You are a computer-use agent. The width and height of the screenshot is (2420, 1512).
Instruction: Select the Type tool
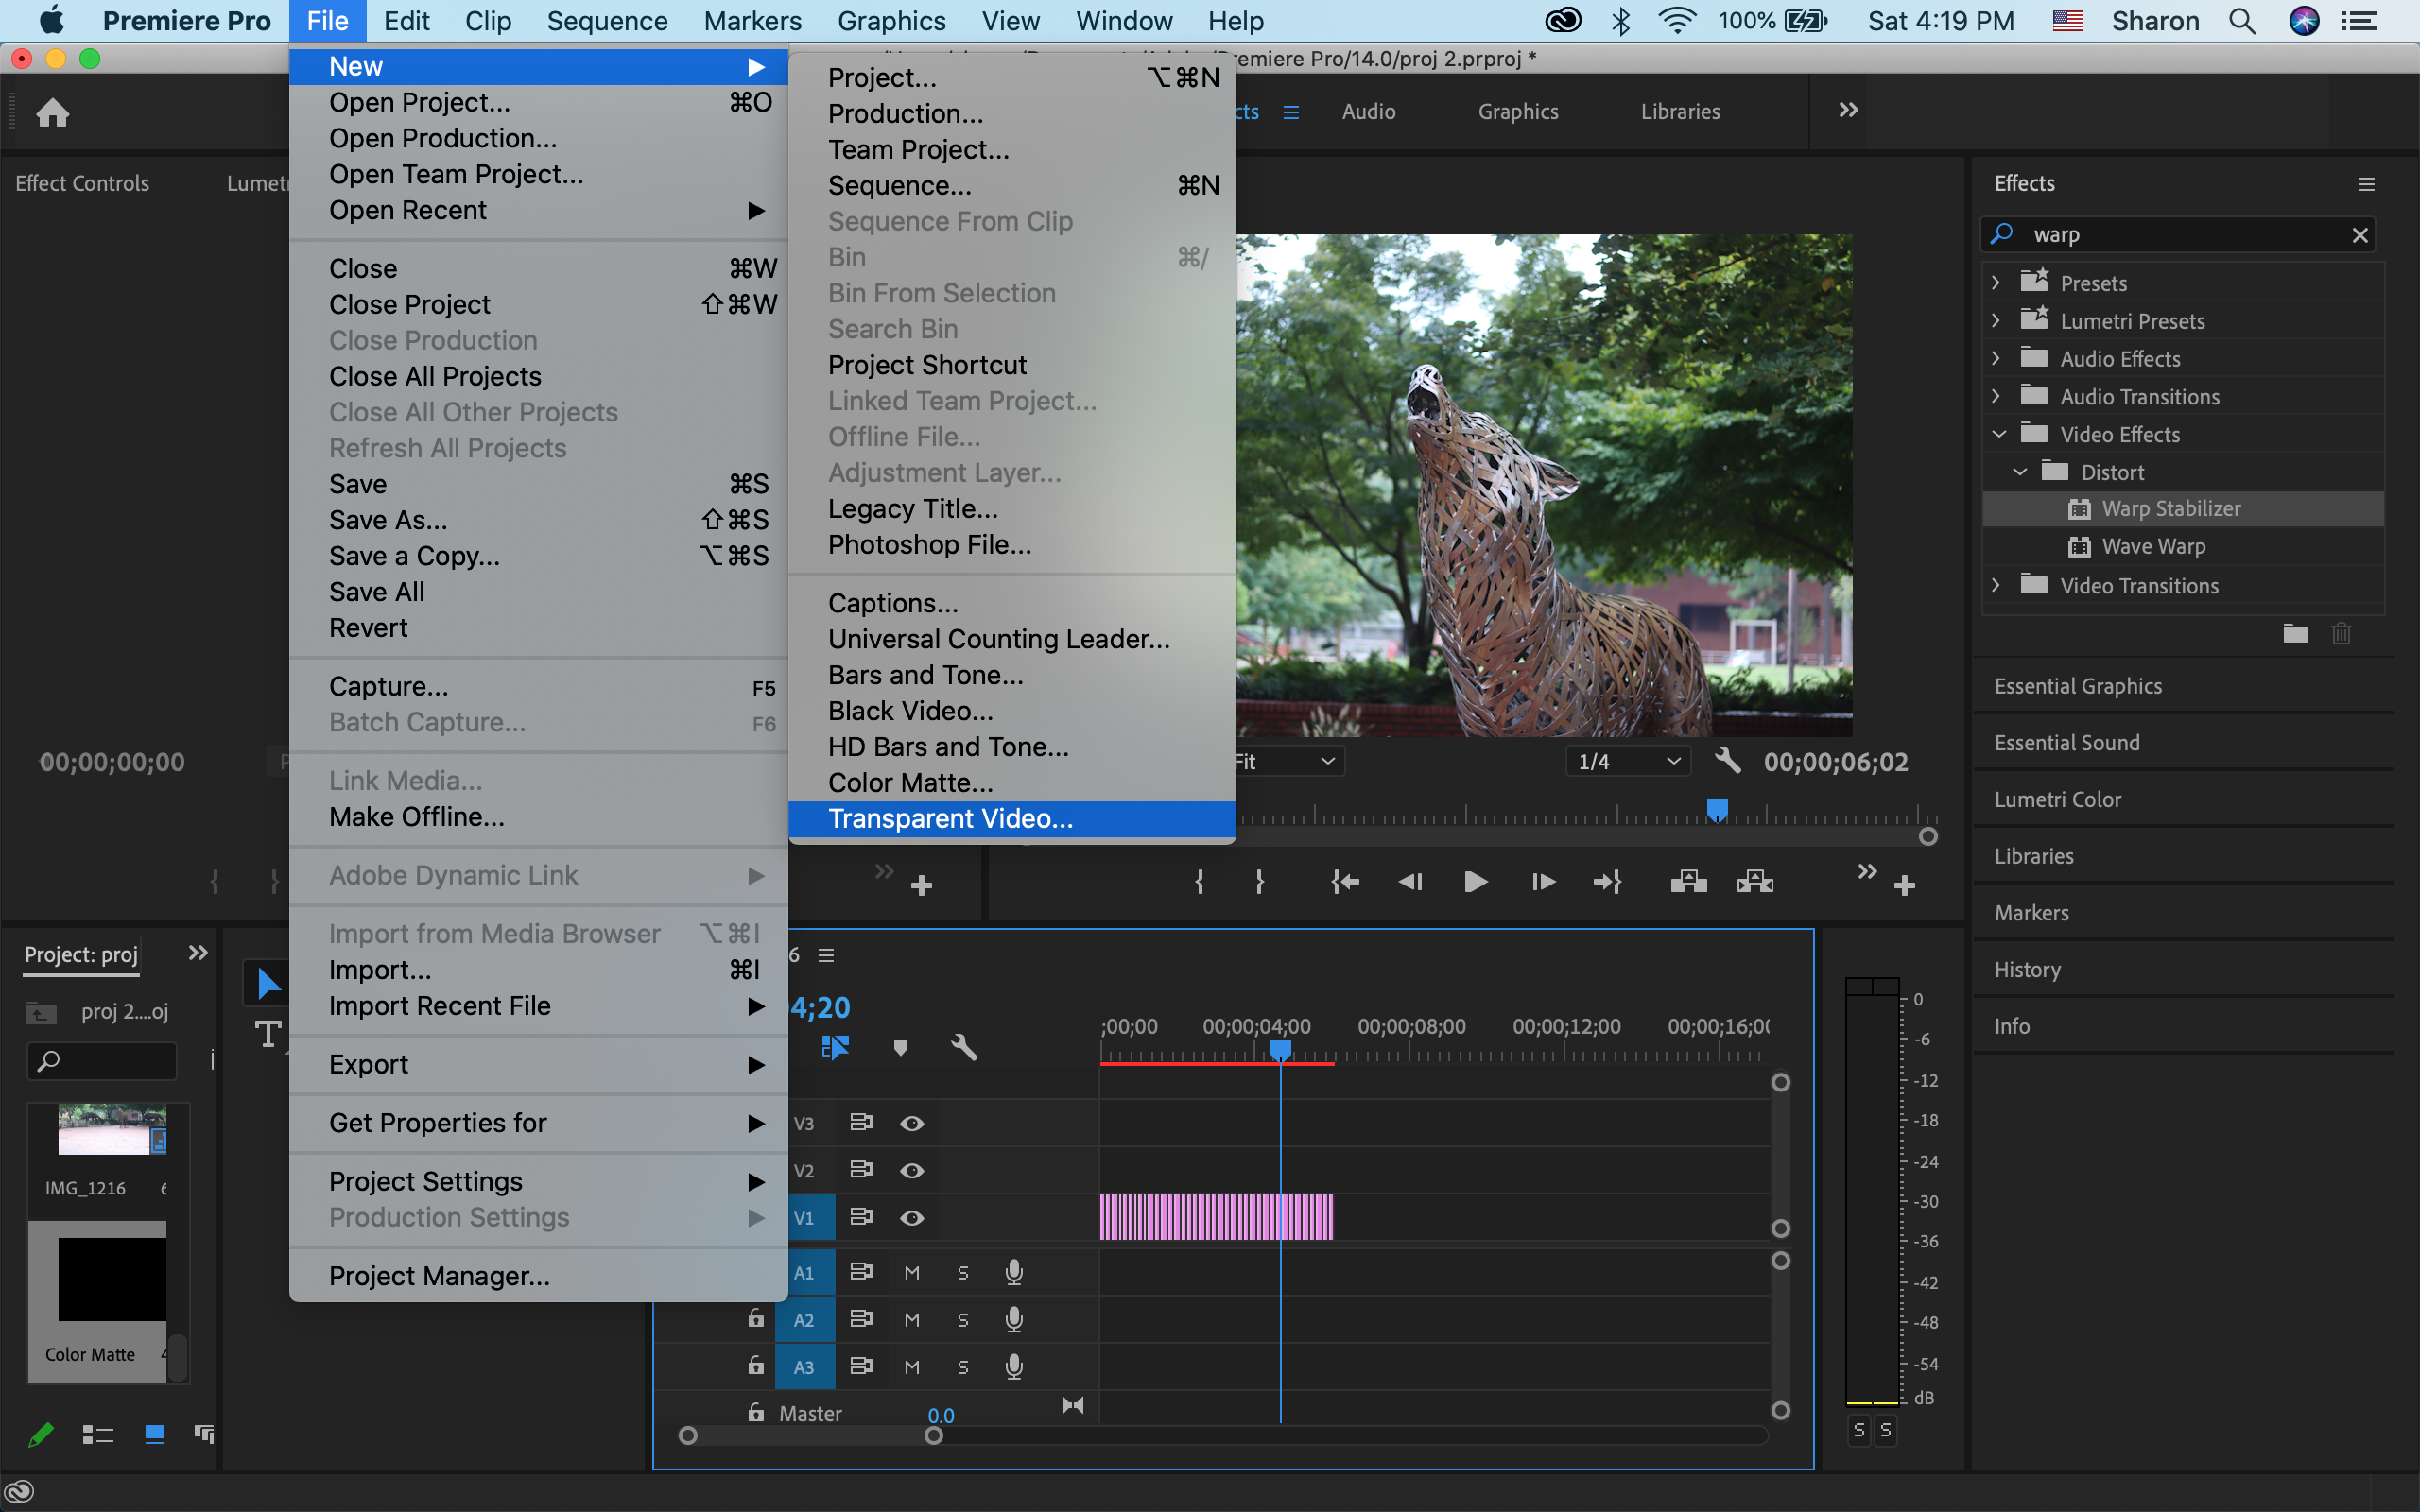268,1033
